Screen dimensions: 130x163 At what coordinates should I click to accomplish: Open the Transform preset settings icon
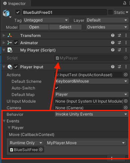pos(119,35)
